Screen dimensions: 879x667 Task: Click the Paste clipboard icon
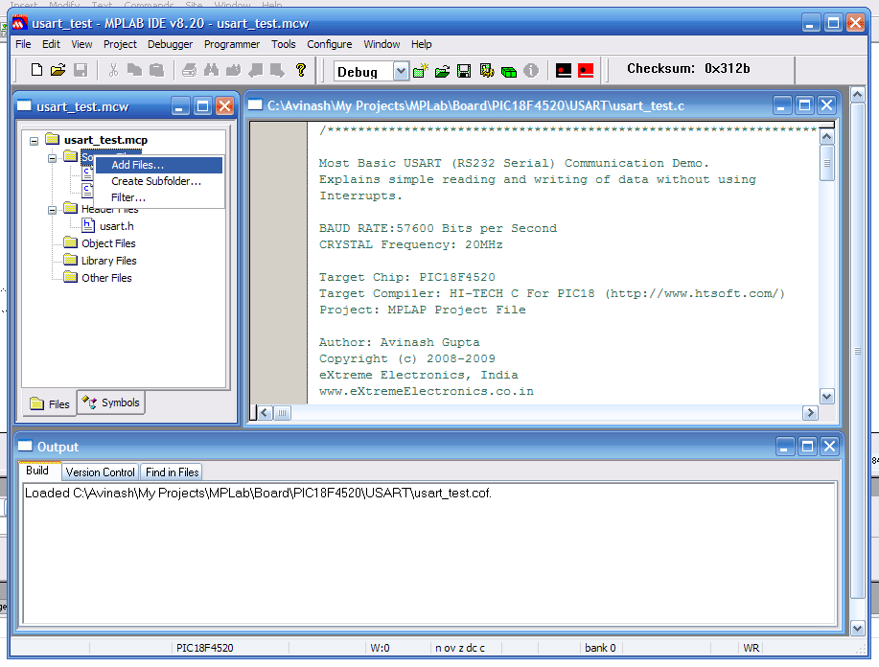tap(156, 70)
